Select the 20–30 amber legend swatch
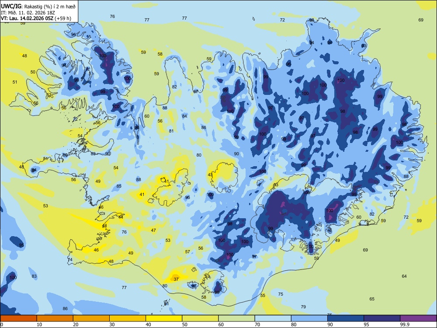The height and width of the screenshot is (328, 437). click(x=91, y=318)
